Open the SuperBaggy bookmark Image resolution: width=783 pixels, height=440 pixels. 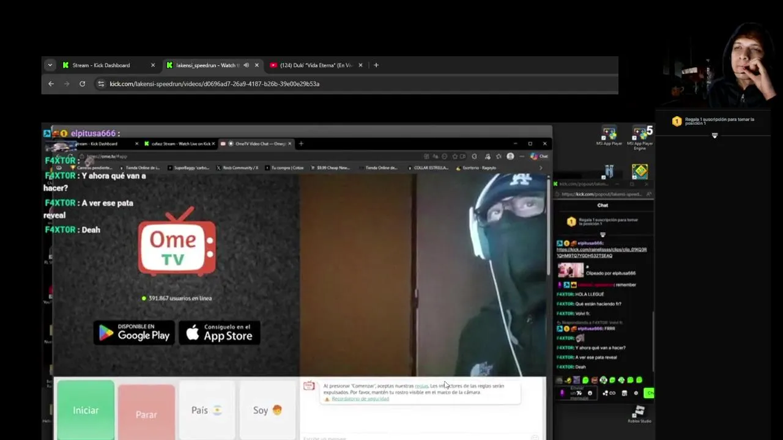188,167
